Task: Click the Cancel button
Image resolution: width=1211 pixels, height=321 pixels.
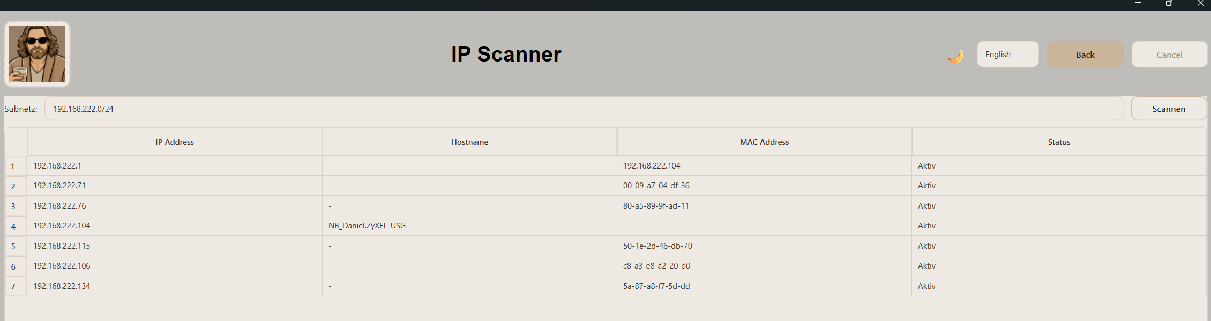Action: click(1169, 54)
